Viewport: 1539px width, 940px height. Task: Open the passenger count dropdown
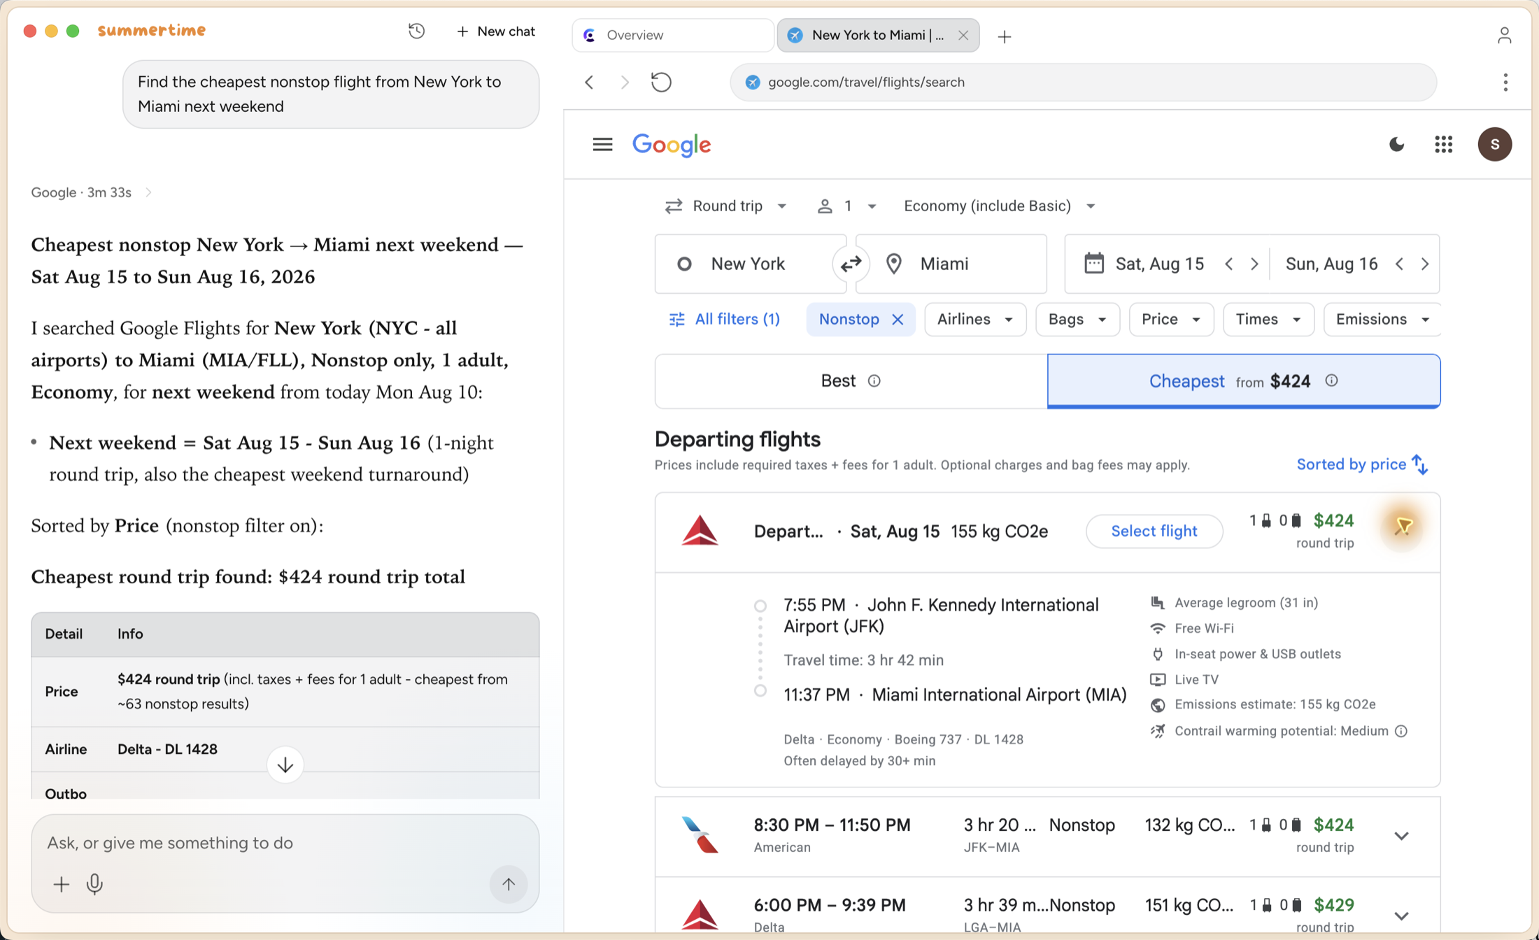(x=846, y=206)
